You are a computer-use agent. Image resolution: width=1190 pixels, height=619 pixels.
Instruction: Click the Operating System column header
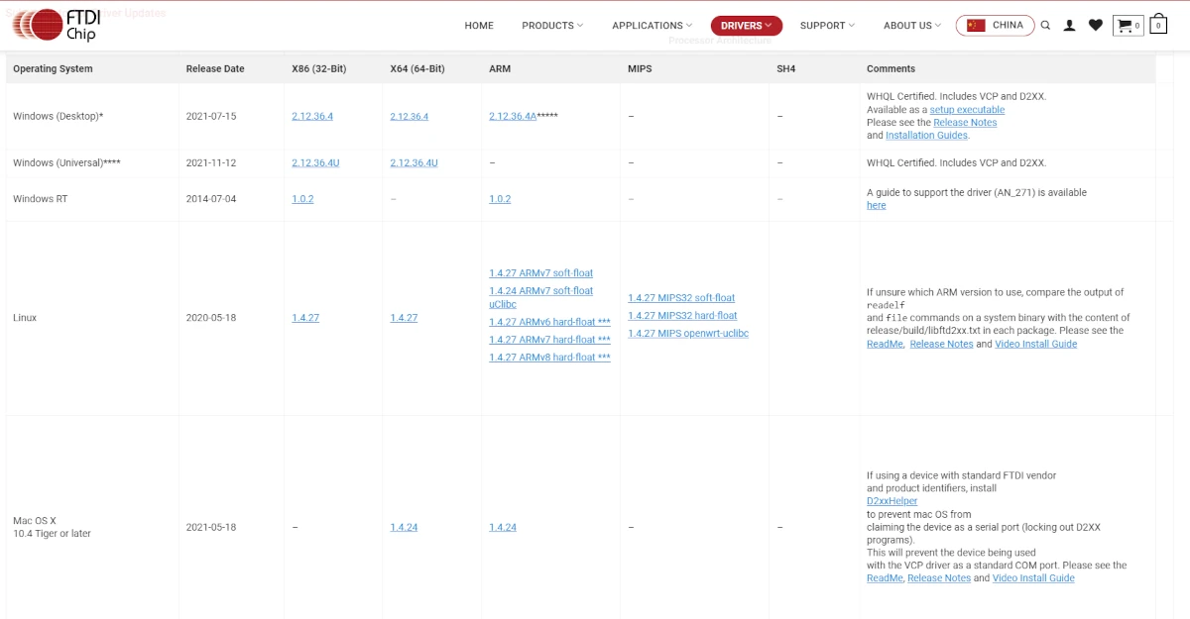53,69
